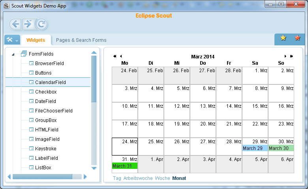Select ImageField in the tree
This screenshot has height=189, width=308.
47,139
